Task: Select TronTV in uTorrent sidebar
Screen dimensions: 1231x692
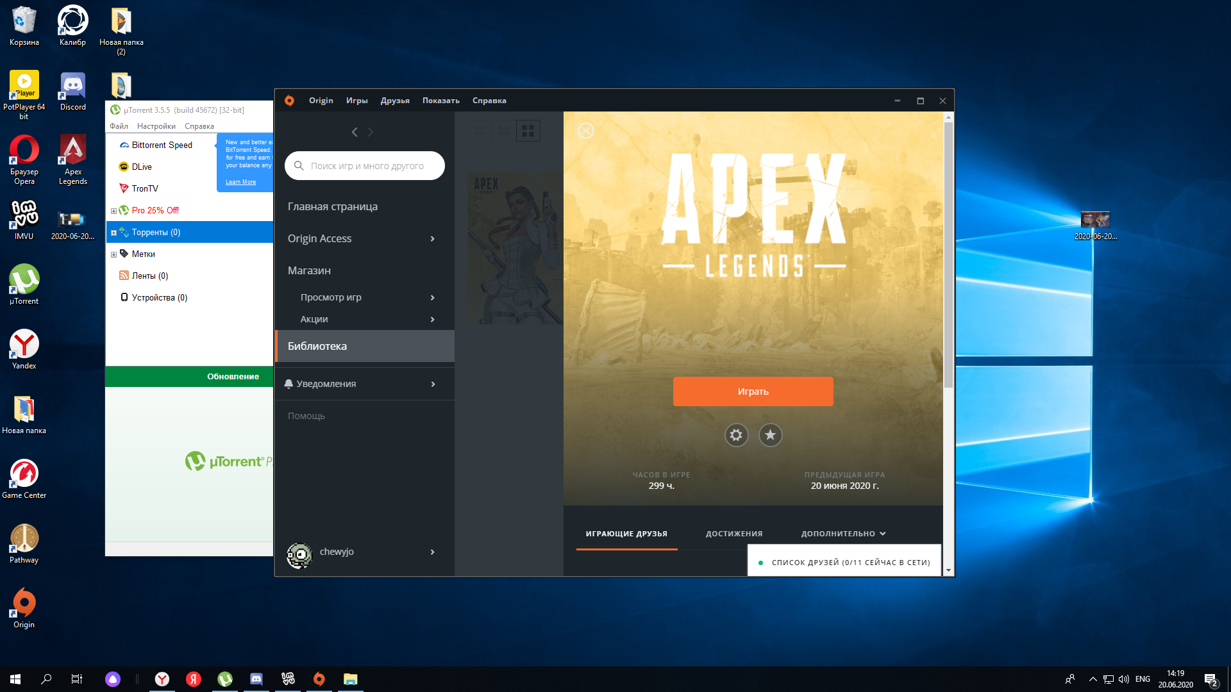Action: pyautogui.click(x=145, y=189)
